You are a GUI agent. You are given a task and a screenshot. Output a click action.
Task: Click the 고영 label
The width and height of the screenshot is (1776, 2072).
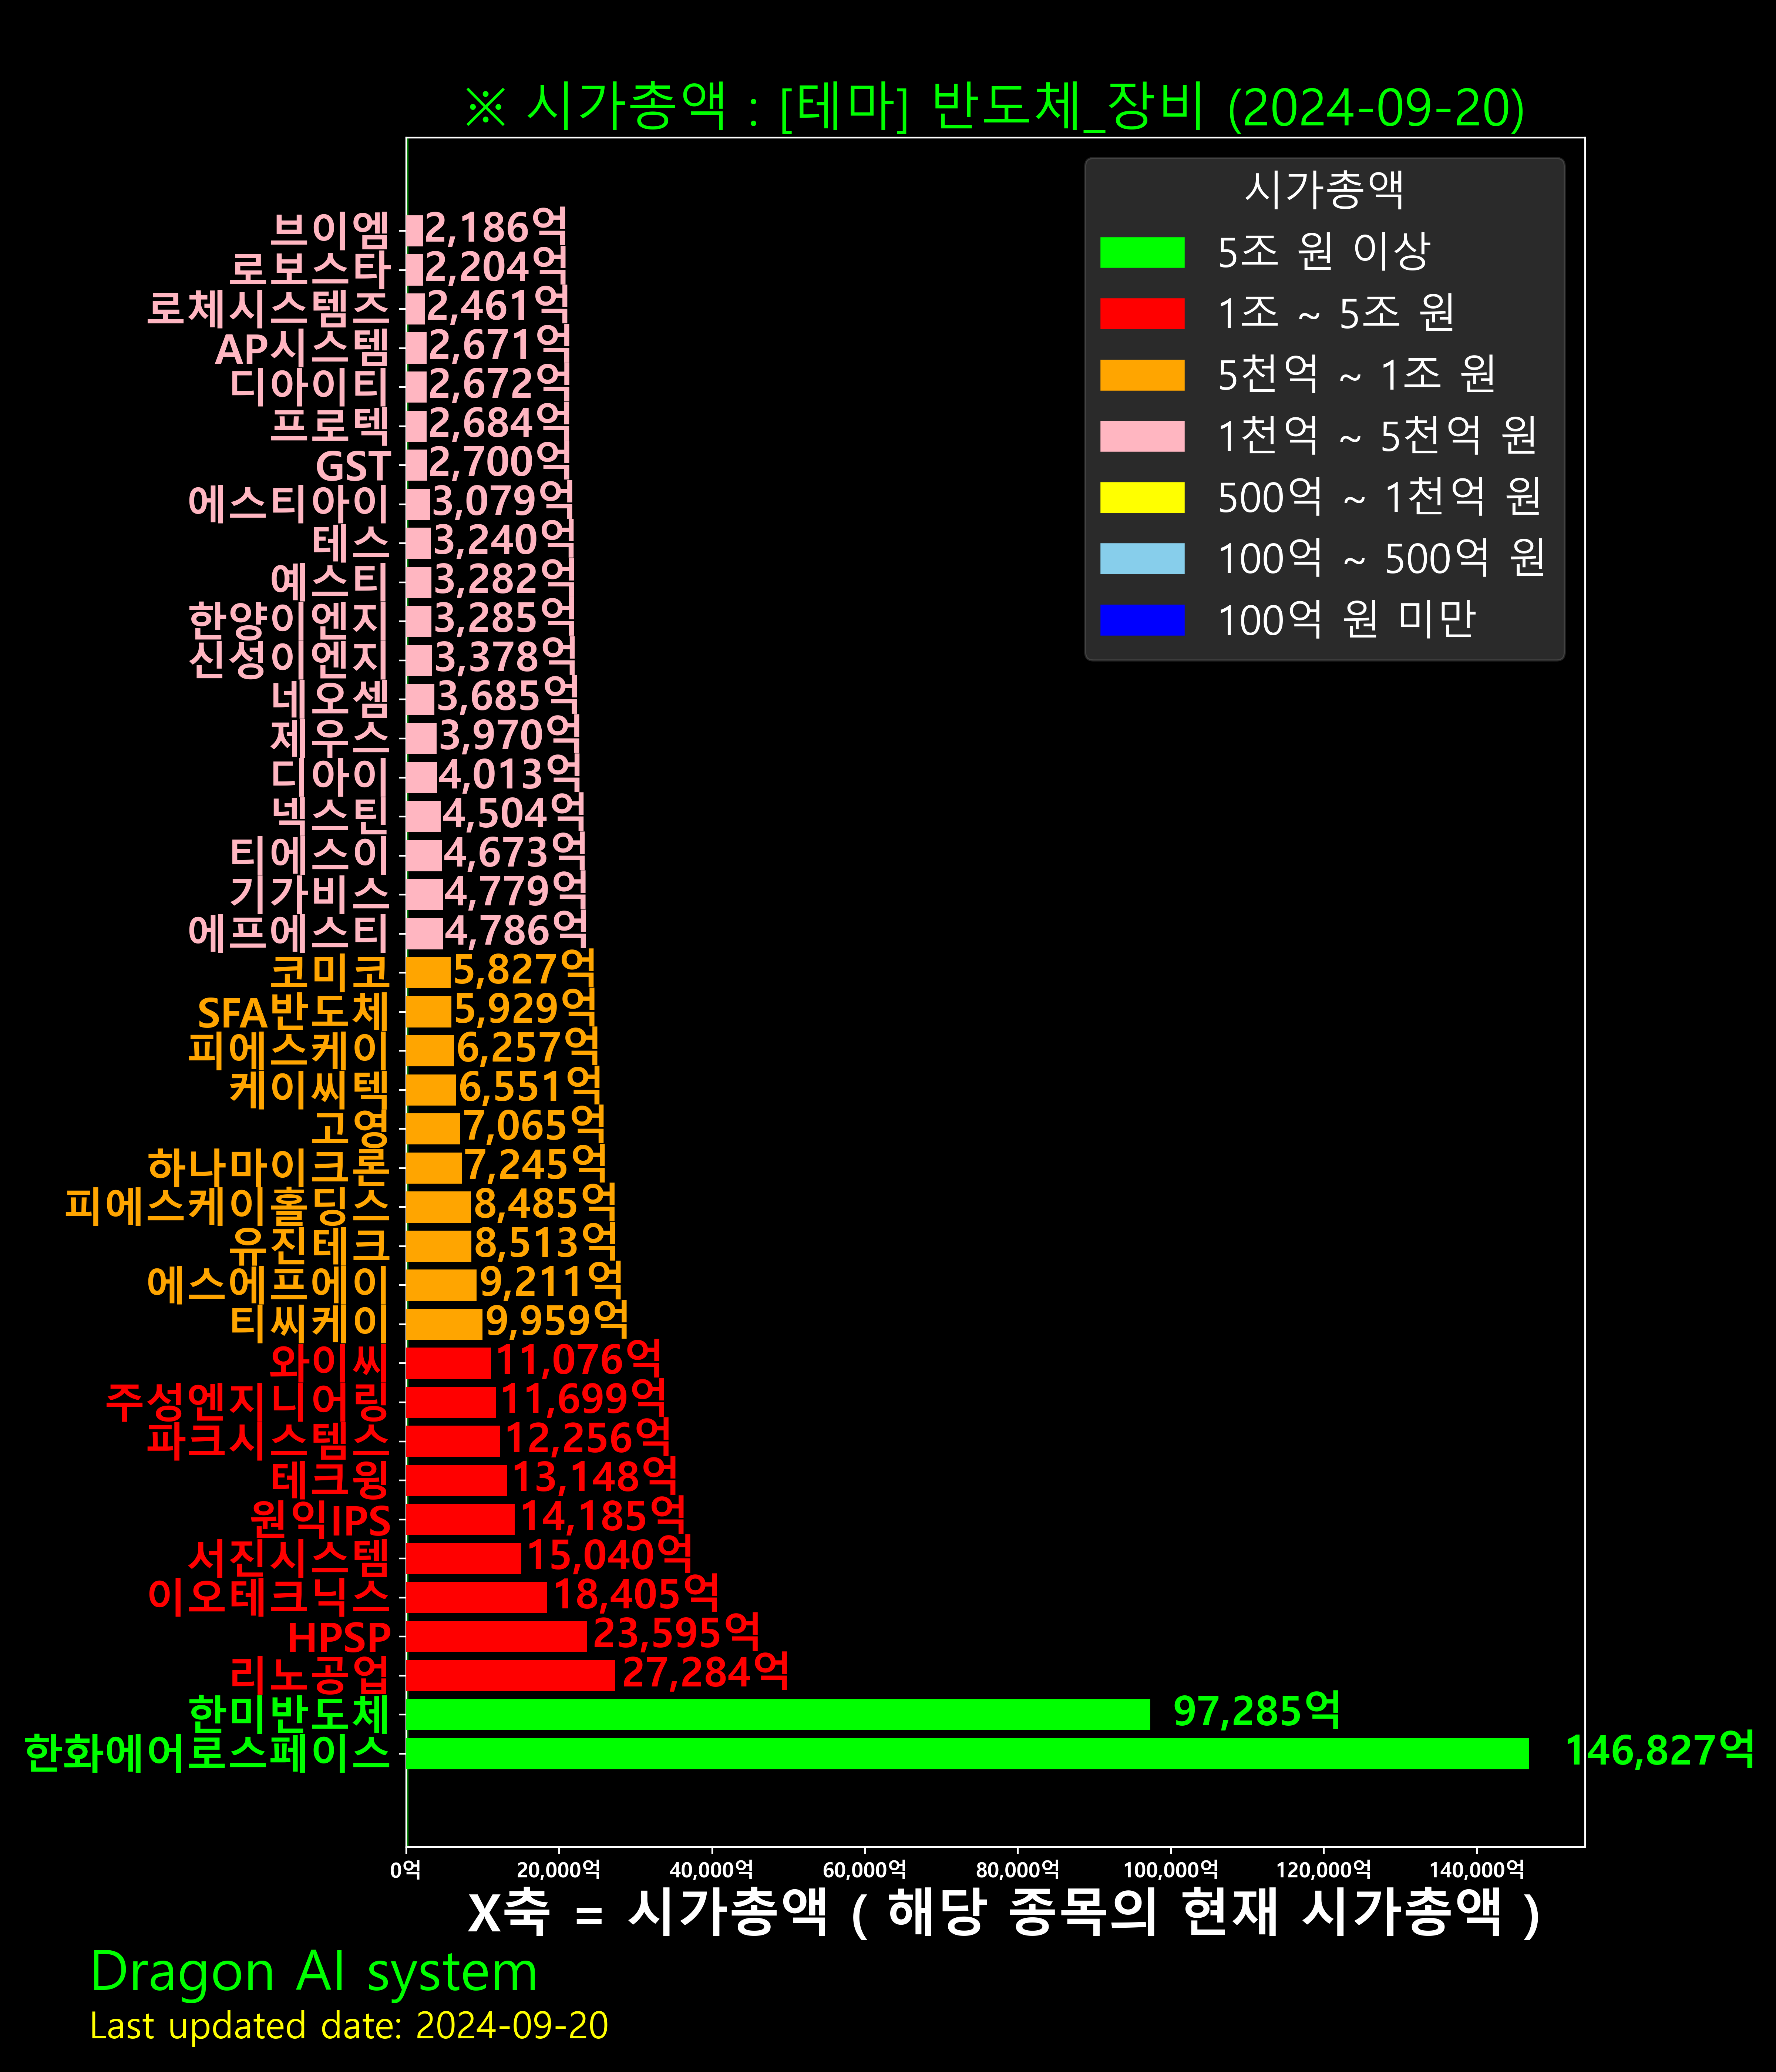coord(350,1128)
